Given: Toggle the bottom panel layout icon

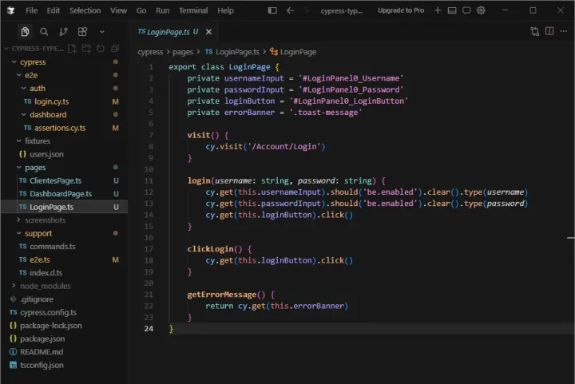Looking at the screenshot, I should click(x=452, y=10).
